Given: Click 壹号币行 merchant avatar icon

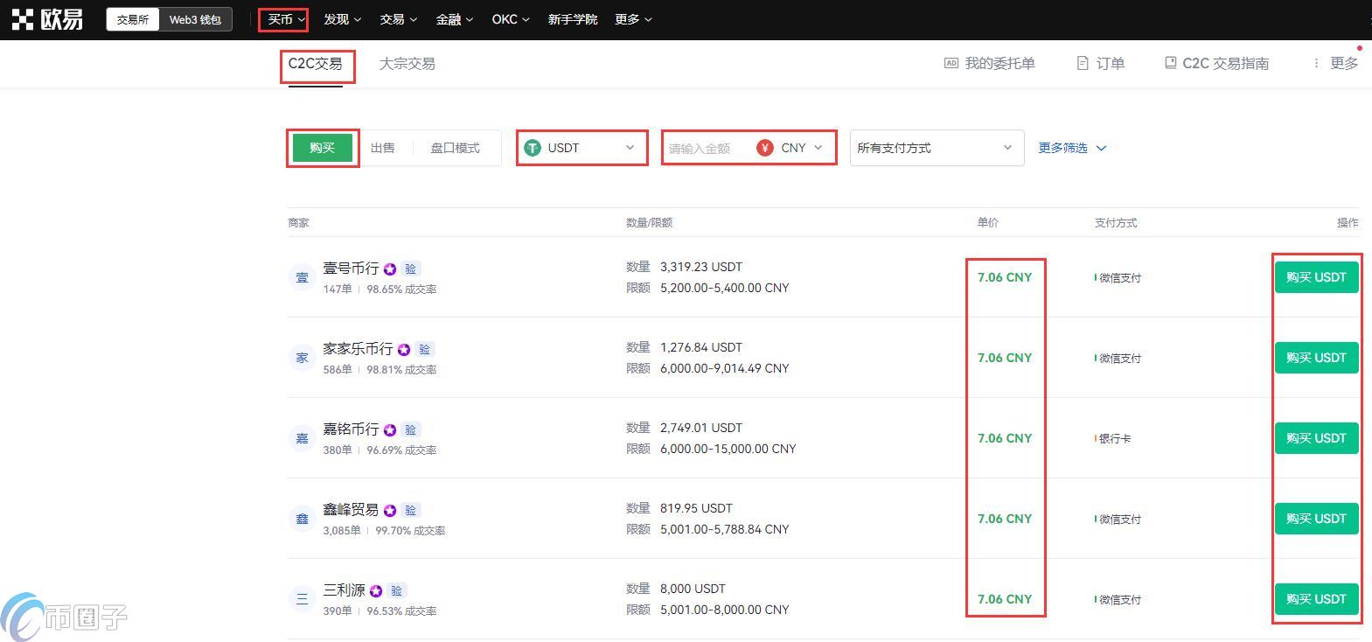Looking at the screenshot, I should (x=302, y=277).
